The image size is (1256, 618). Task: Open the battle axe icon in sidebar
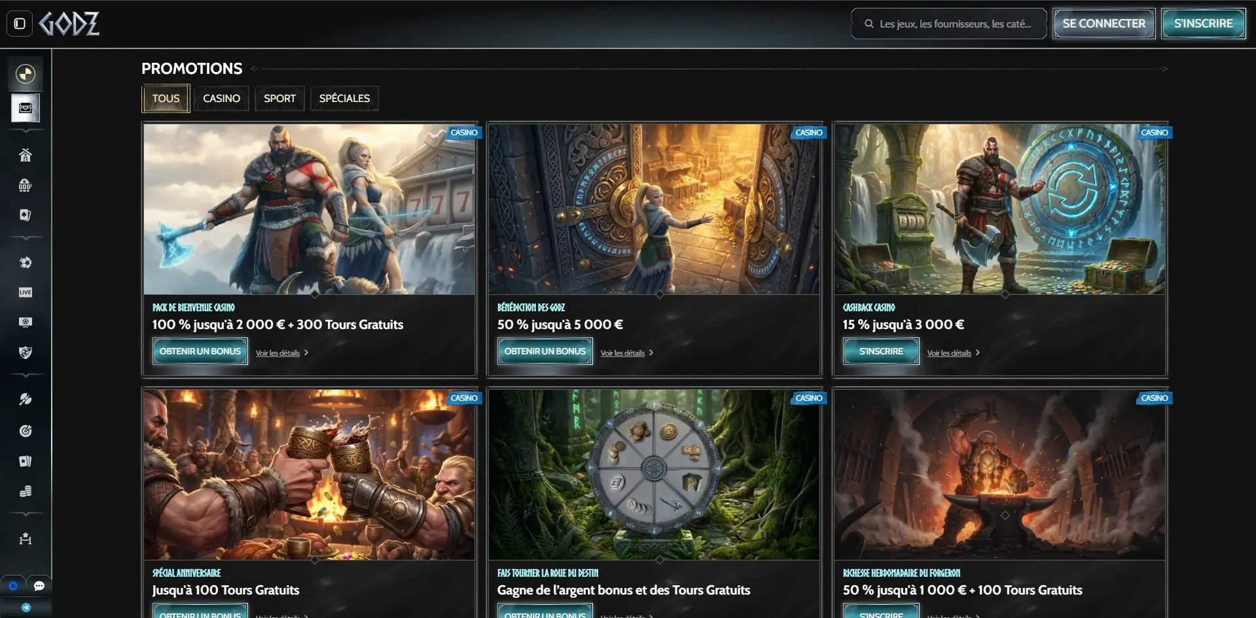tap(26, 400)
